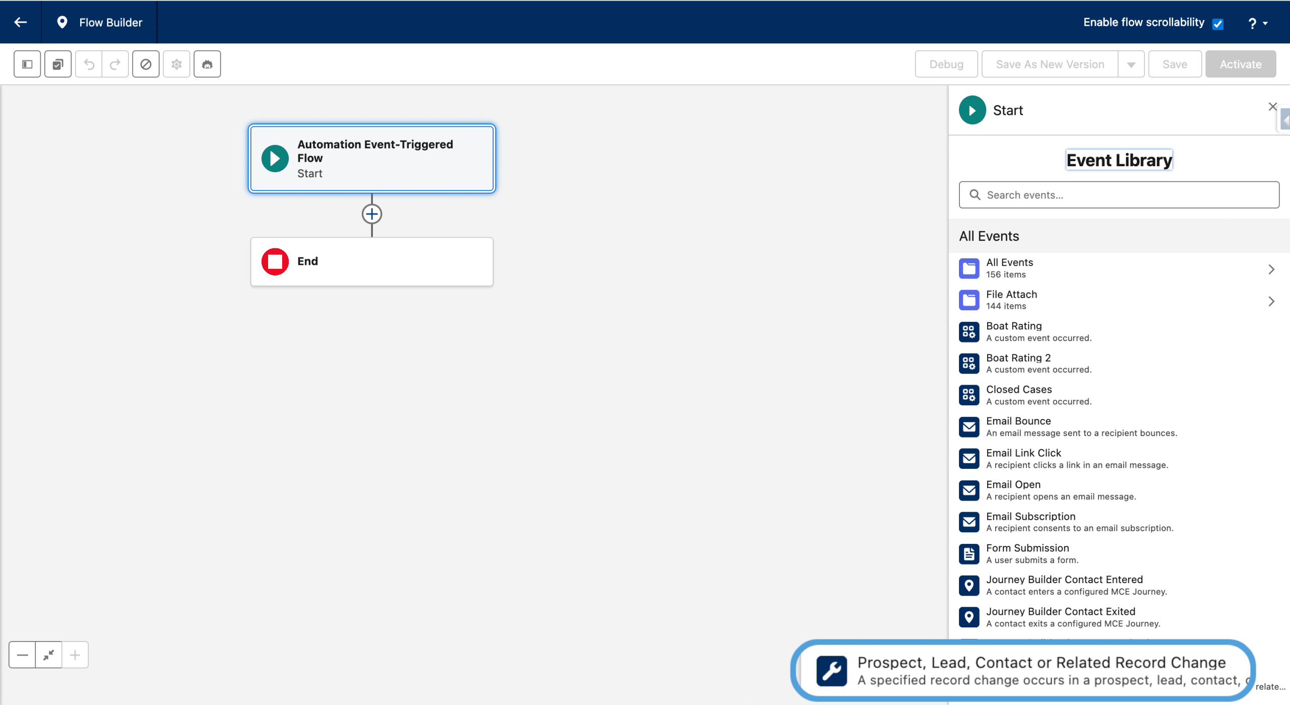Click the Debug button
Screen dimensions: 1290x705
pos(946,64)
